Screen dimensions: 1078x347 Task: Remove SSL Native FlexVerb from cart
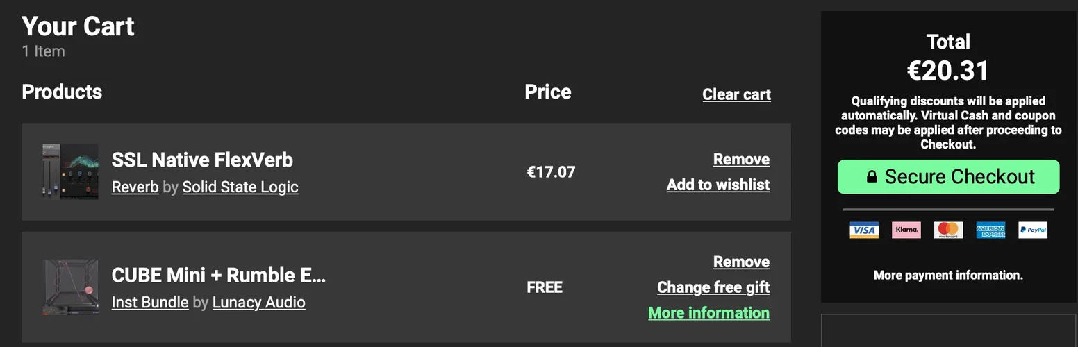[741, 160]
